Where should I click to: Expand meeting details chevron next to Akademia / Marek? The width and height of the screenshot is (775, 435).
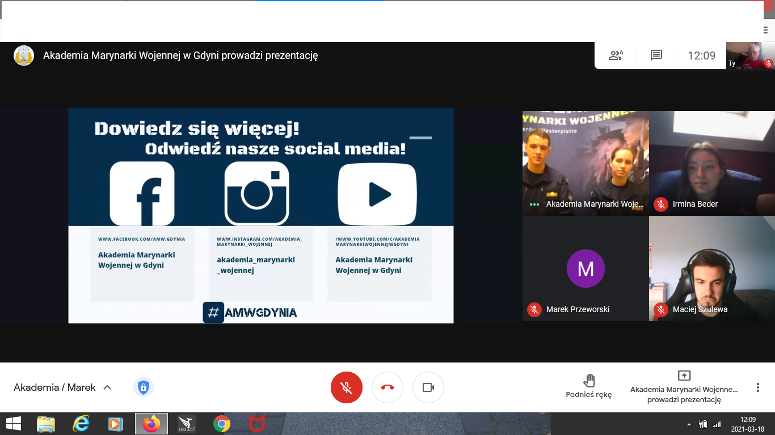pos(107,387)
